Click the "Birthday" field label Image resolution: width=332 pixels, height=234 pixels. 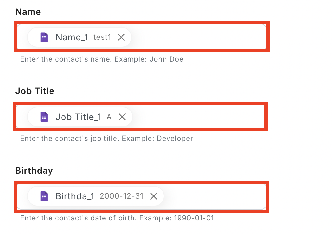(34, 171)
